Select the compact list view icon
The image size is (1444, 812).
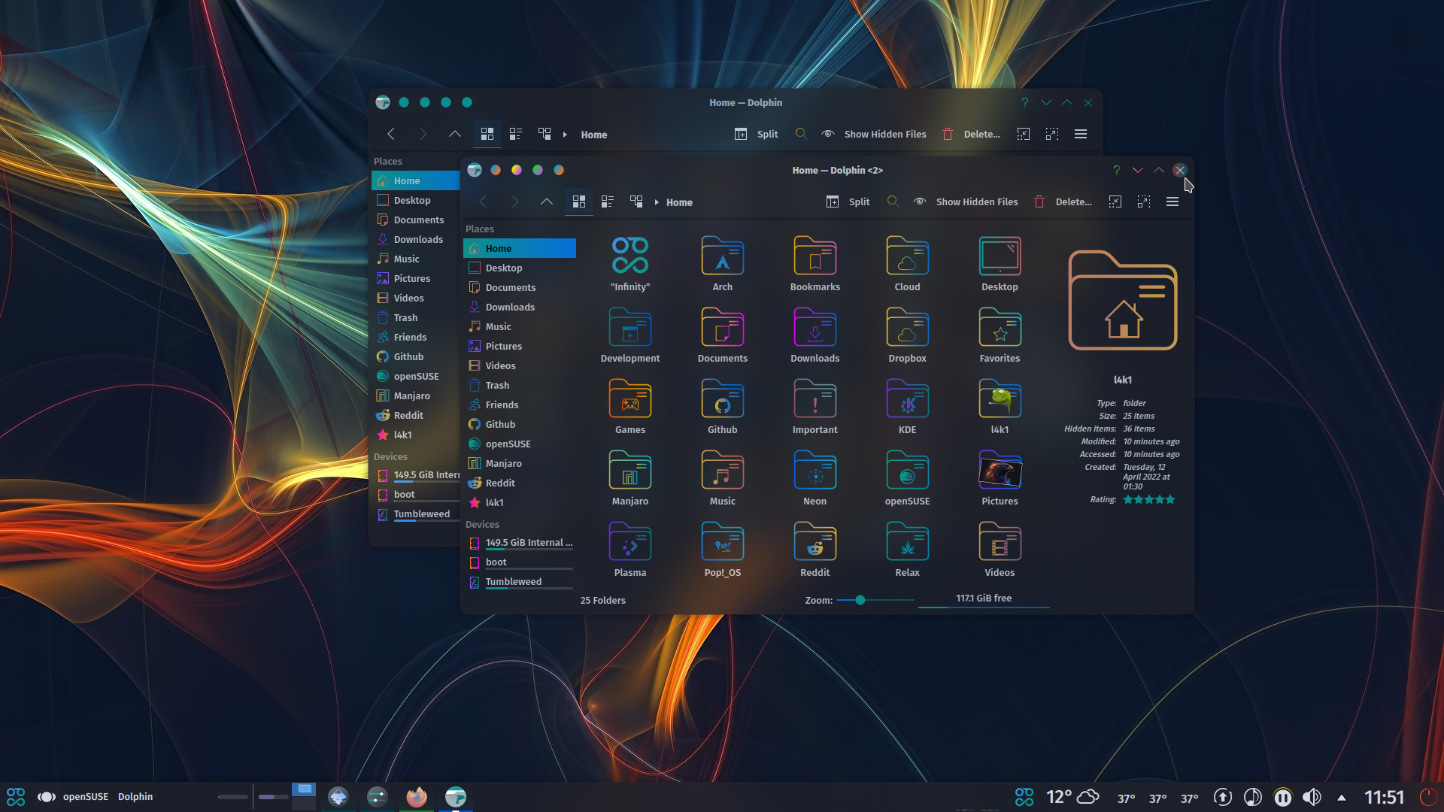(x=608, y=201)
